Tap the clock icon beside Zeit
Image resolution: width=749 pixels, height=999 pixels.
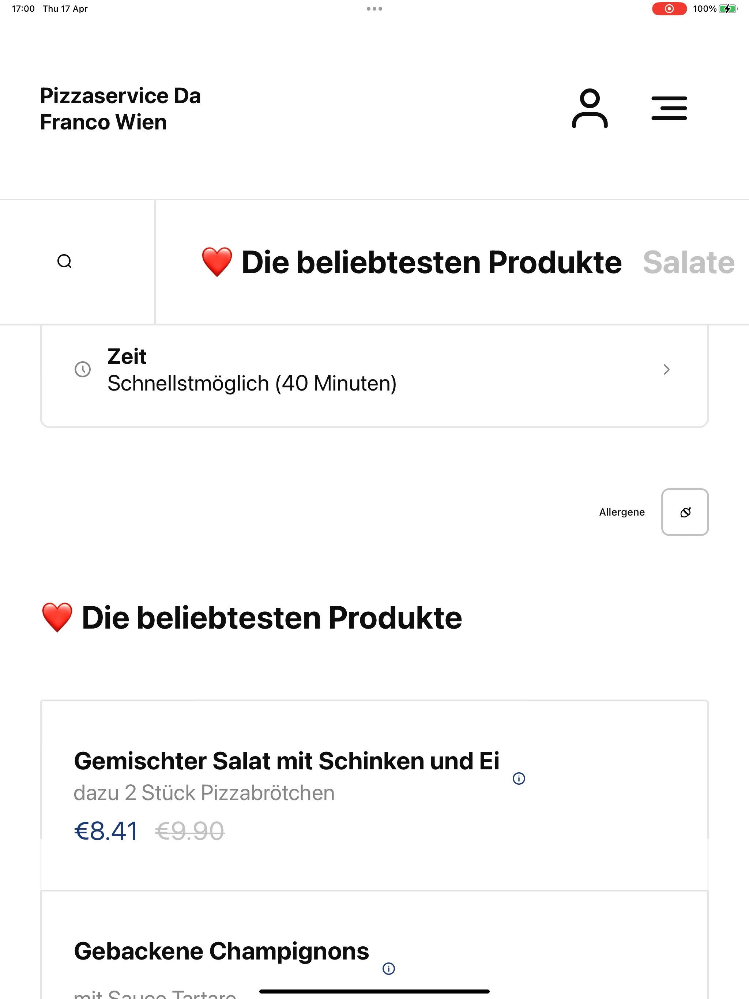click(x=83, y=369)
